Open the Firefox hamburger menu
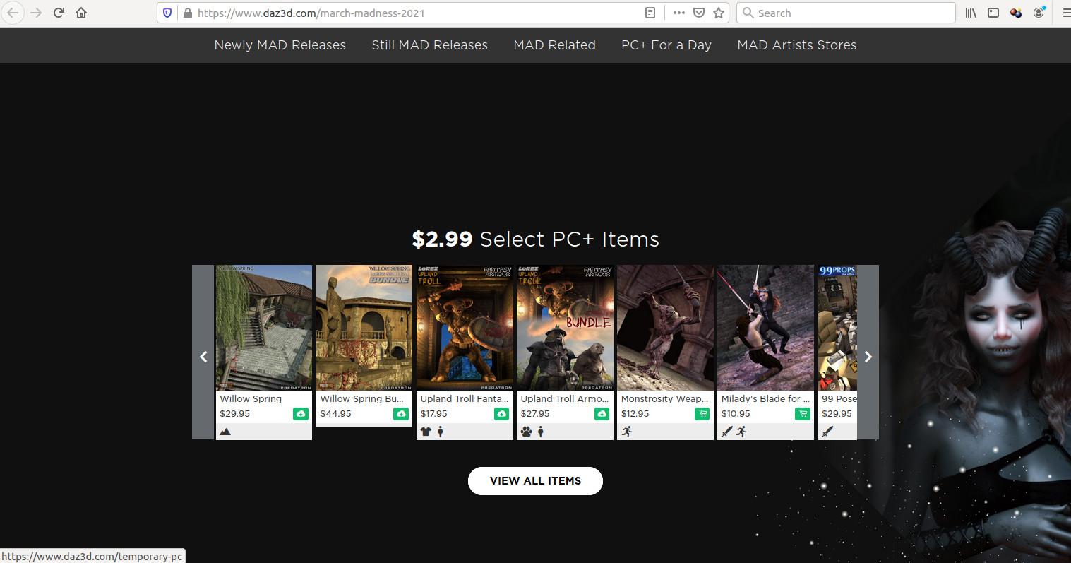Viewport: 1071px width, 563px height. tap(1065, 13)
